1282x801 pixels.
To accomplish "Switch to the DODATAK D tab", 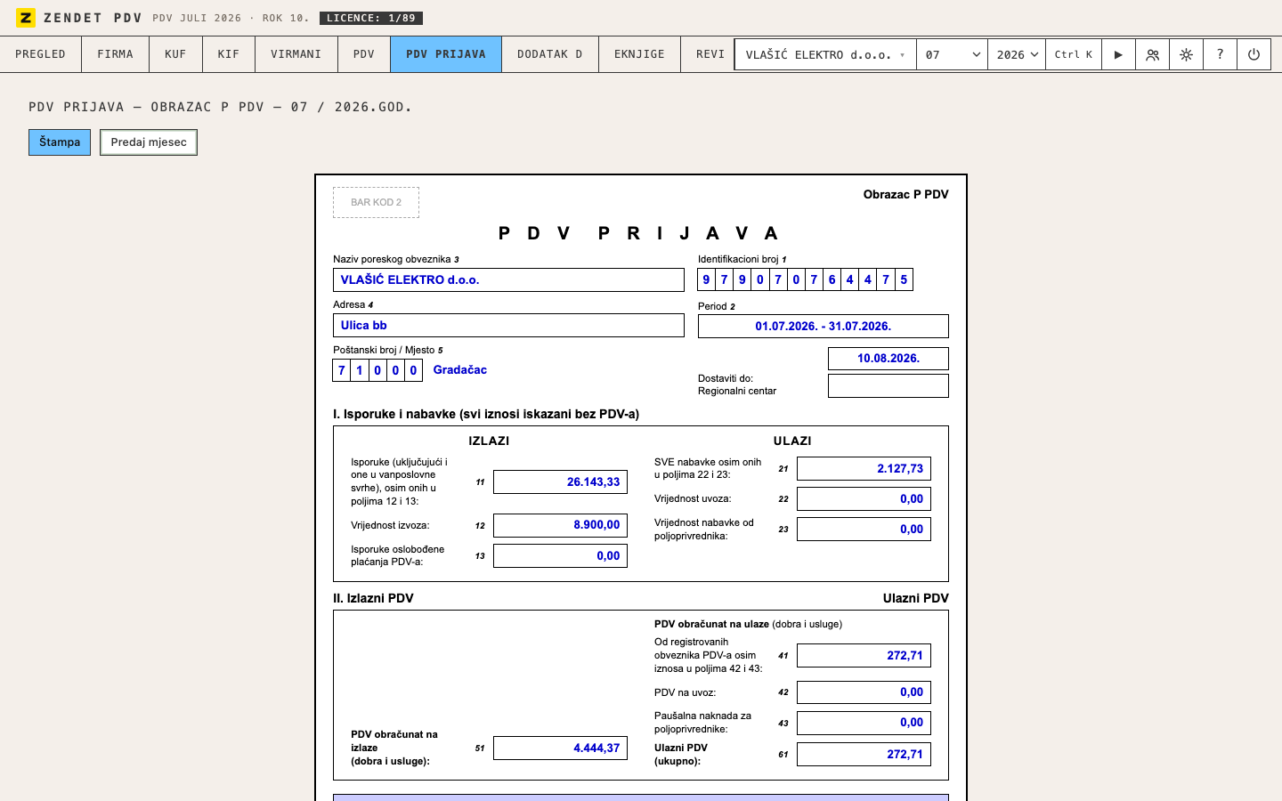I will [x=550, y=54].
